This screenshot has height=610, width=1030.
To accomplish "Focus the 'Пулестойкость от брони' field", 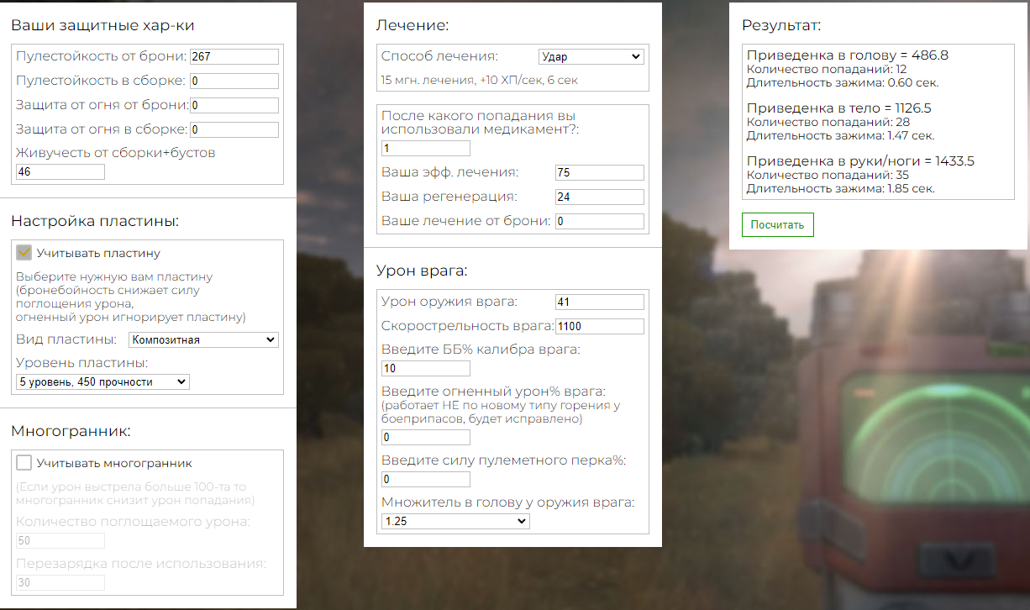I will 234,56.
